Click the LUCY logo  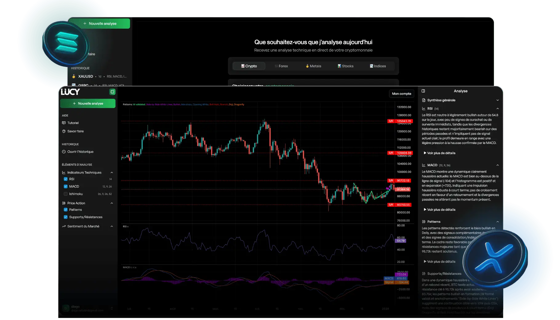(70, 92)
